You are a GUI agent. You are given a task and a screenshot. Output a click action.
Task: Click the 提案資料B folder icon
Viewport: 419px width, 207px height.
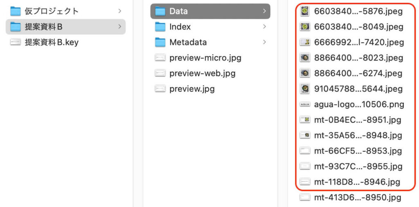(15, 27)
